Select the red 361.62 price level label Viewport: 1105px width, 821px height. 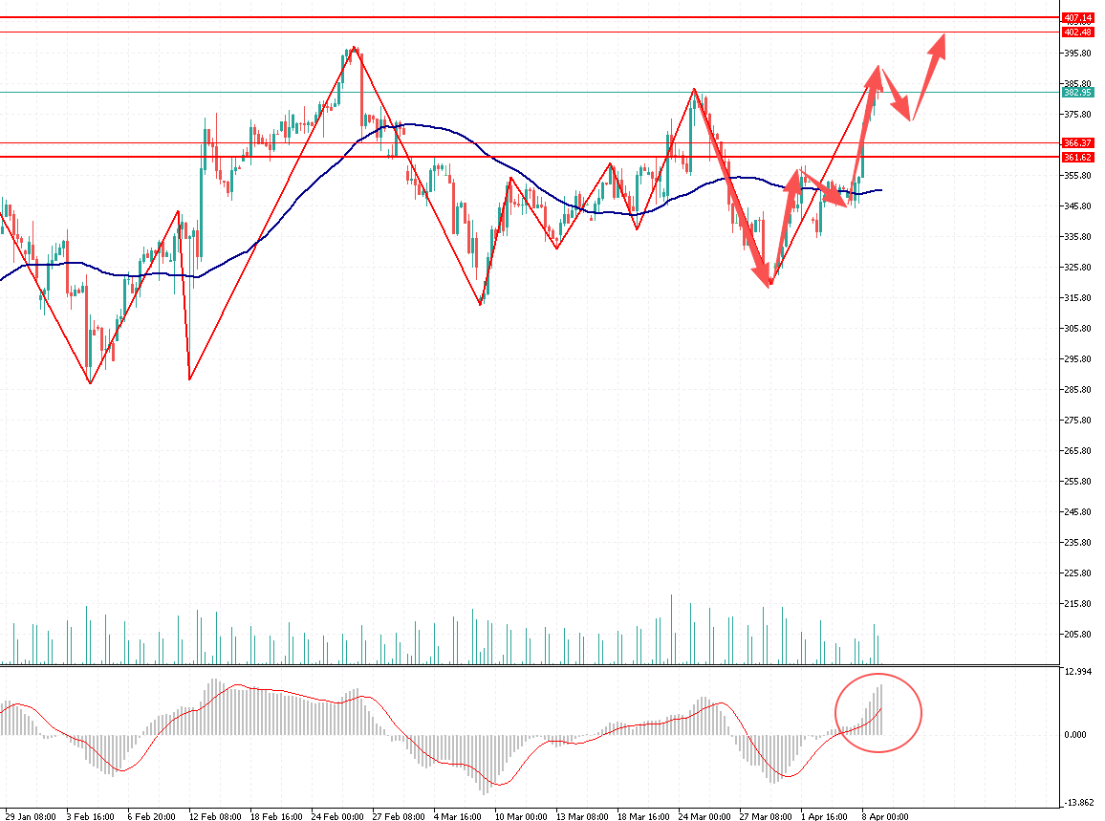1077,157
